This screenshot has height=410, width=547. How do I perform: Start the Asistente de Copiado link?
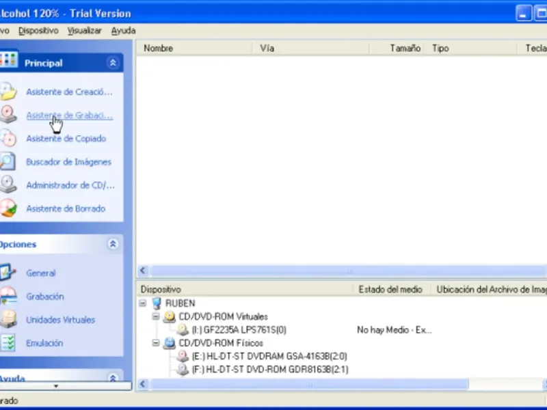point(66,139)
